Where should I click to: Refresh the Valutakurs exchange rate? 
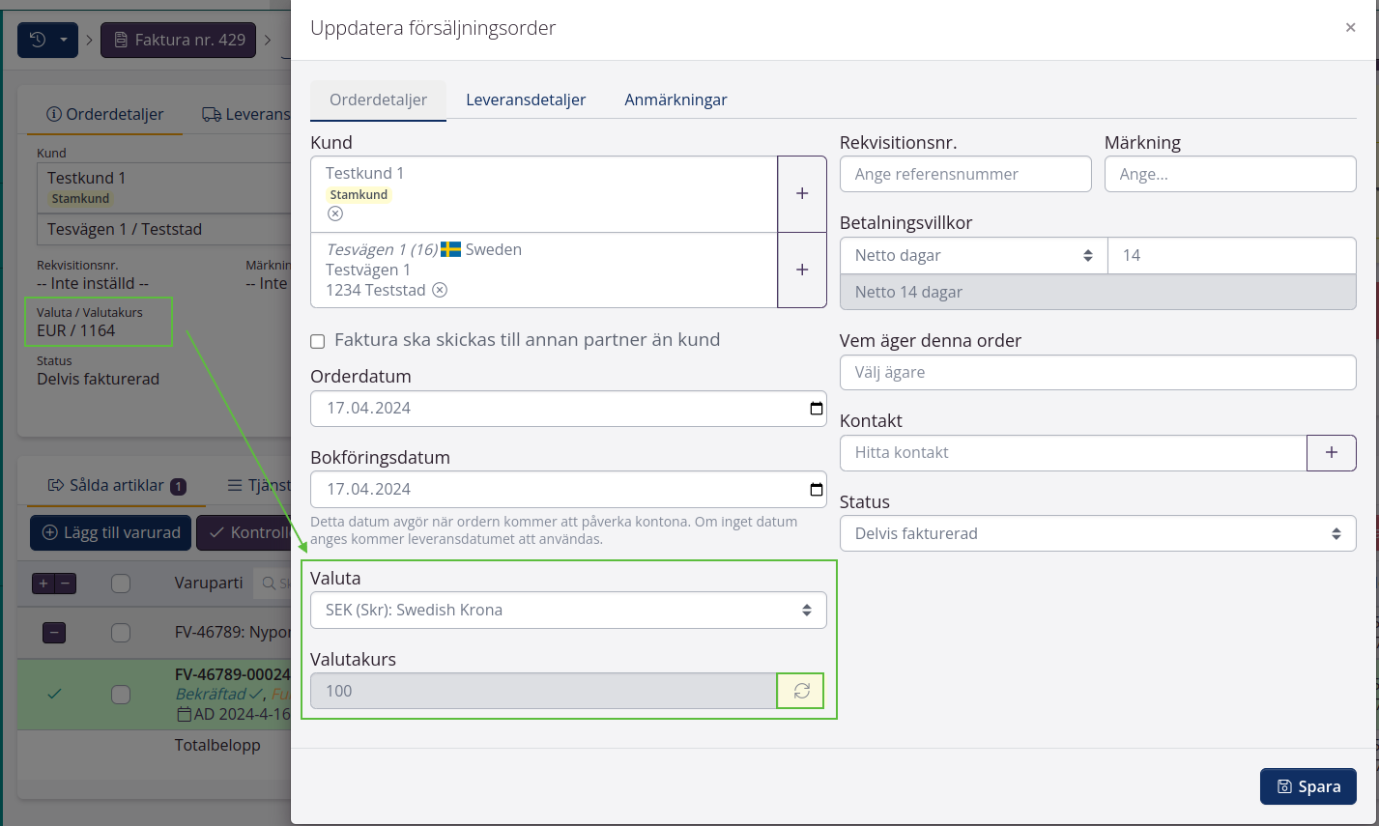pos(801,691)
